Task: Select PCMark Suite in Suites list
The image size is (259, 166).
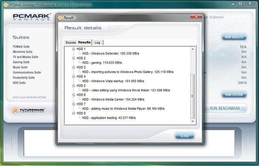Action: pyautogui.click(x=21, y=46)
